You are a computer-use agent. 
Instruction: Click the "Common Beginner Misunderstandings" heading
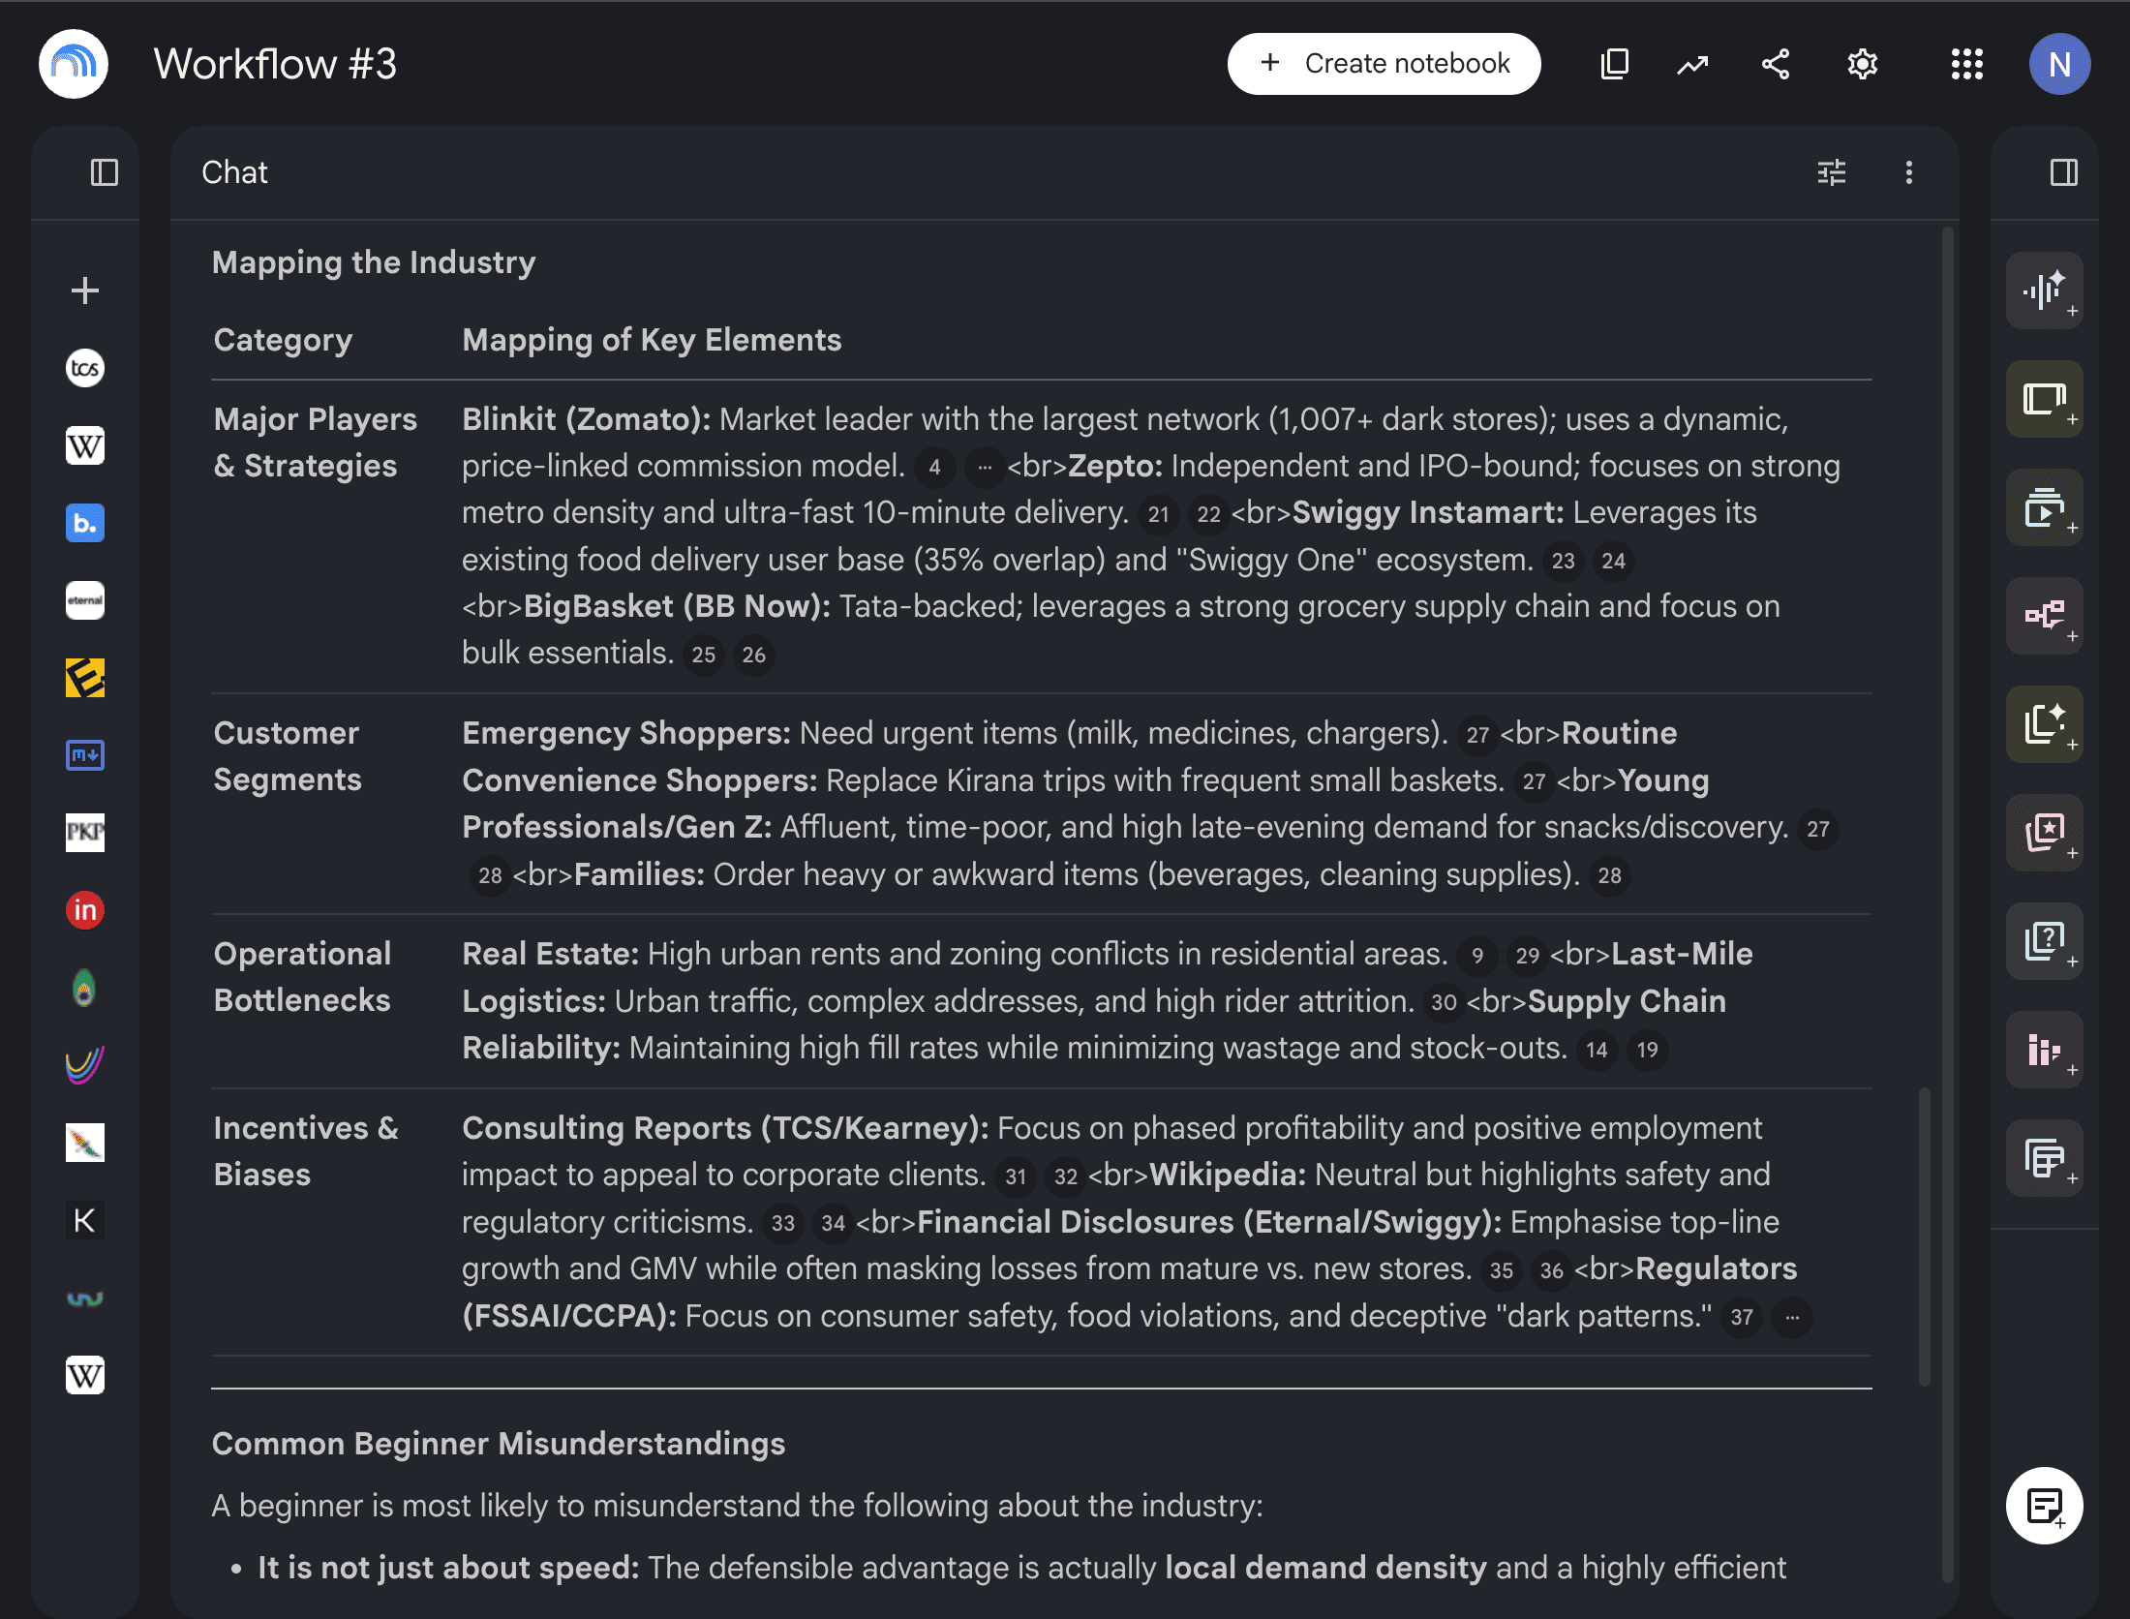[499, 1444]
